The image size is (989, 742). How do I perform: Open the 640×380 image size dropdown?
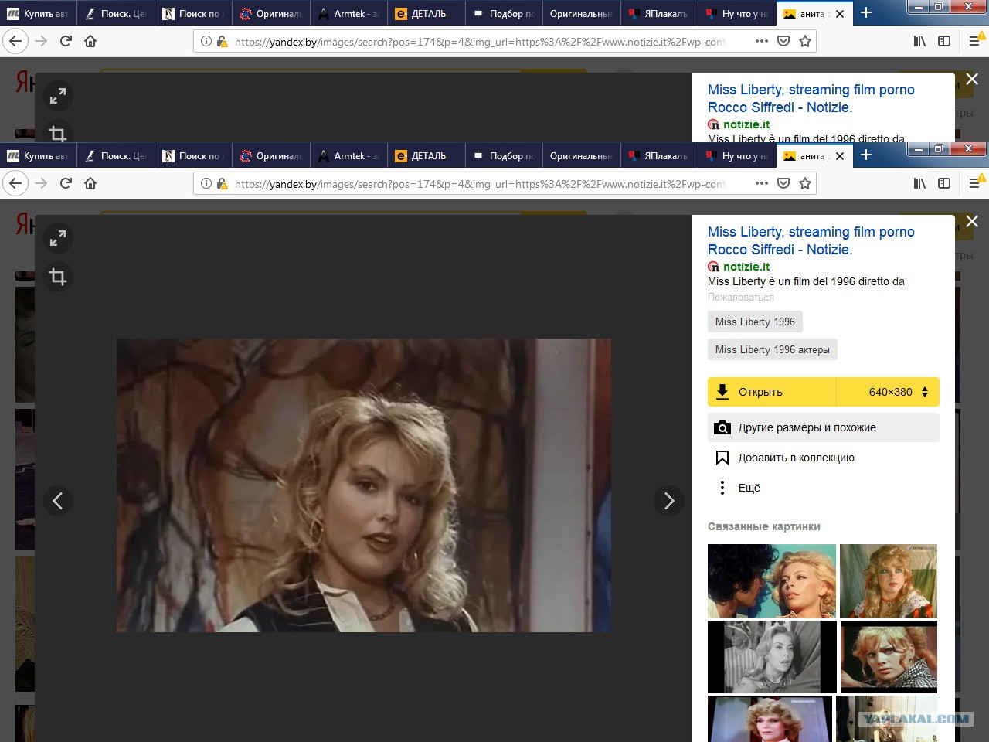pyautogui.click(x=888, y=392)
